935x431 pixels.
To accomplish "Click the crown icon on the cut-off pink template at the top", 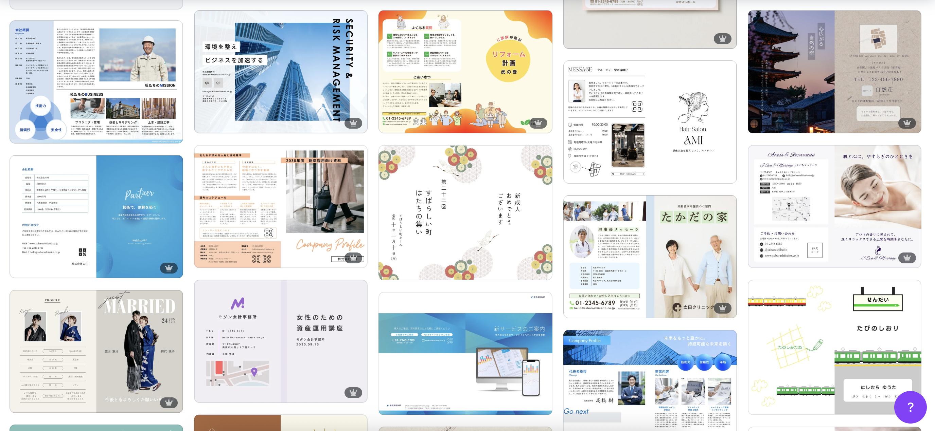I will tap(722, 38).
